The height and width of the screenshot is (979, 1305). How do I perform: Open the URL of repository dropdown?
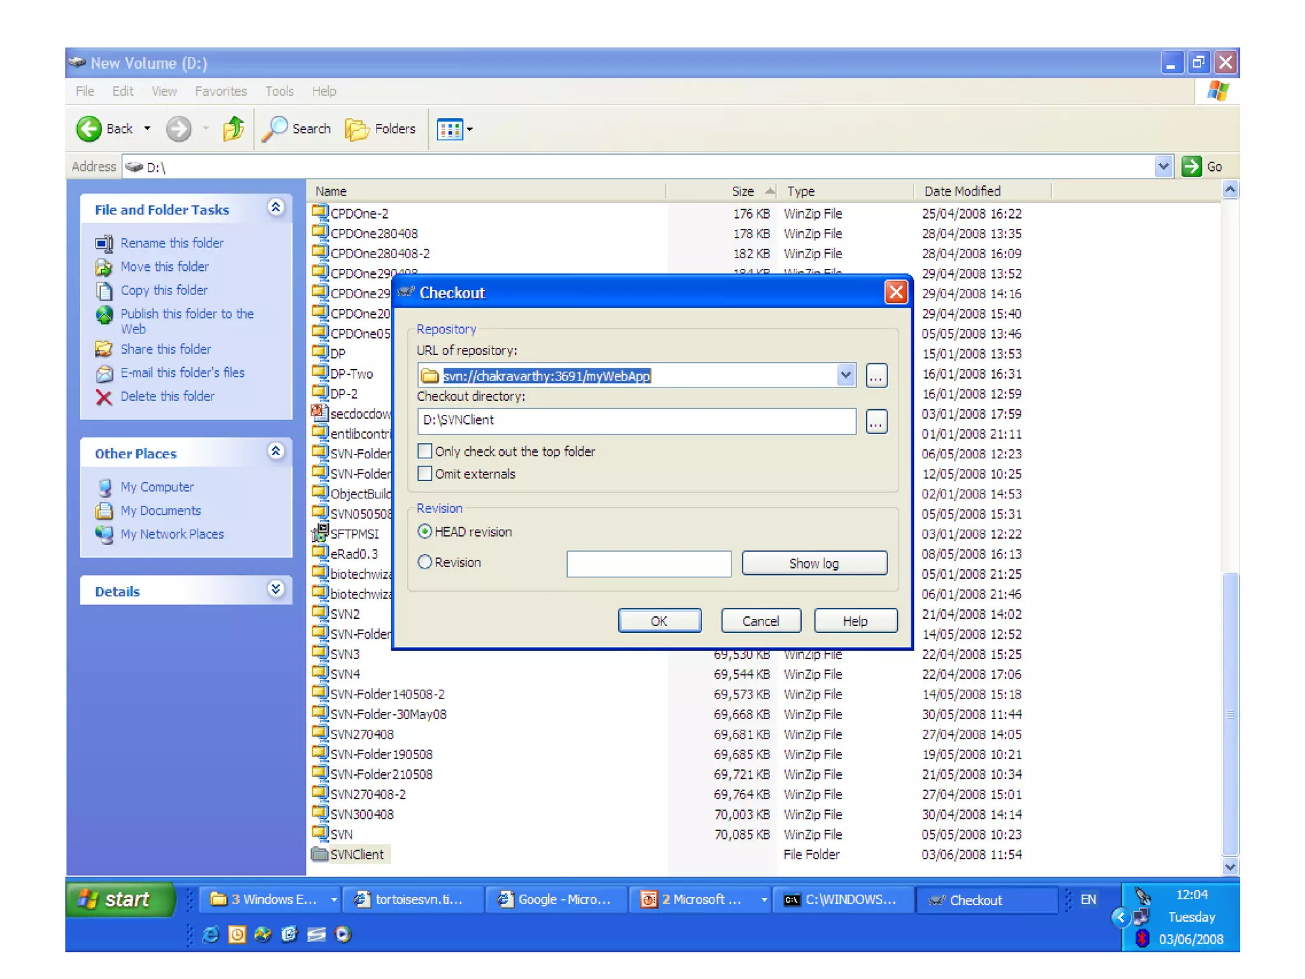point(846,375)
